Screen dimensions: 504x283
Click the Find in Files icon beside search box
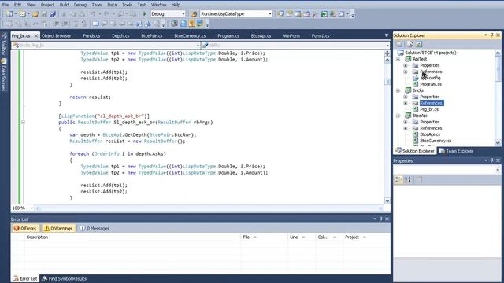pos(194,14)
